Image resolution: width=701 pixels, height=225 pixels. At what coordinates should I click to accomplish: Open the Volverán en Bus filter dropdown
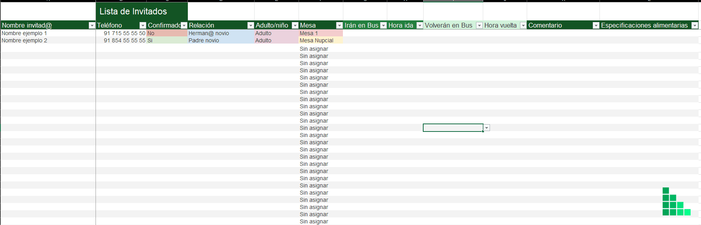click(x=479, y=26)
